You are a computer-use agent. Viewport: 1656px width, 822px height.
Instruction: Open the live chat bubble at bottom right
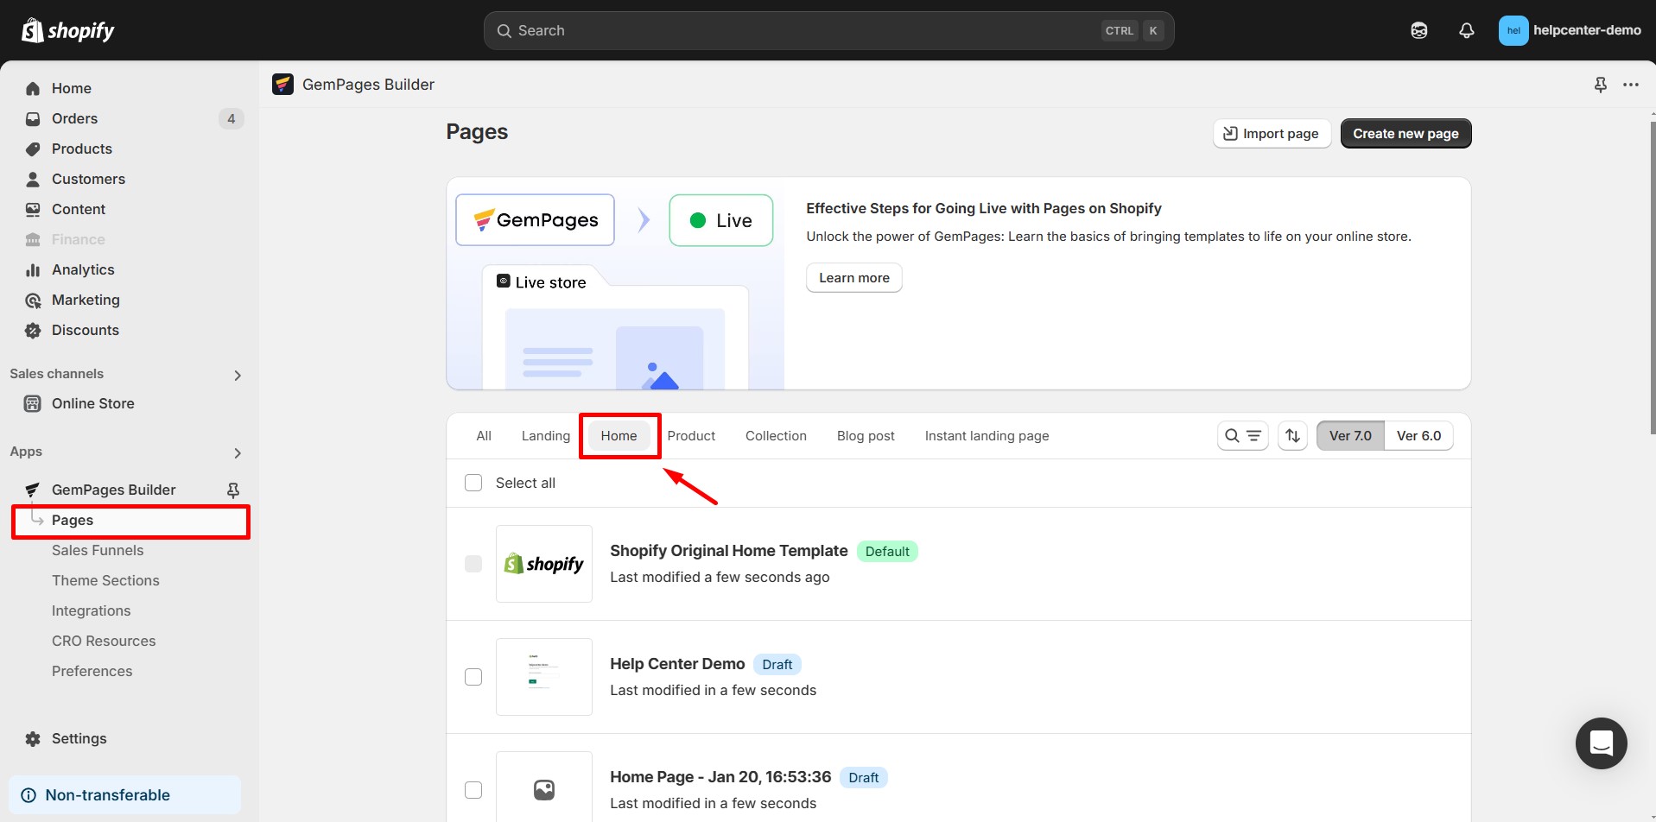pos(1601,743)
